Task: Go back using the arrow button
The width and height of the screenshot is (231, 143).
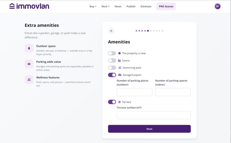Action: click(111, 31)
